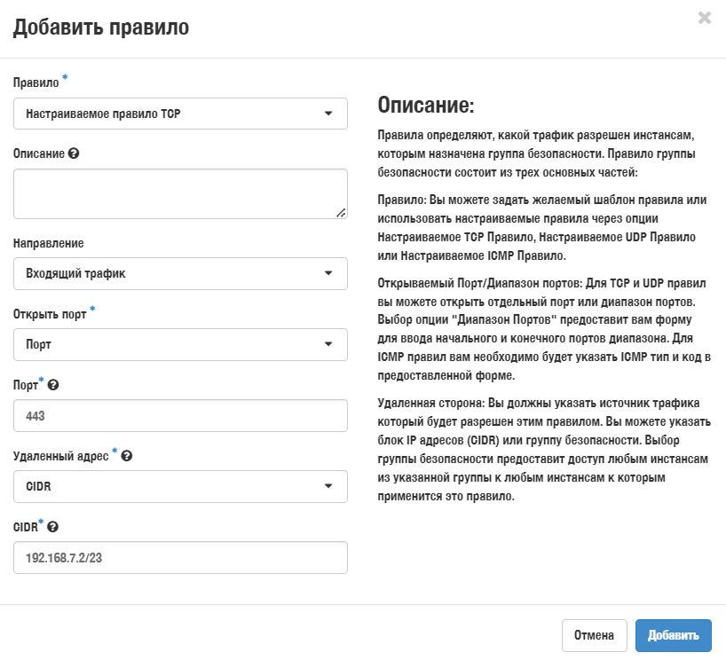Select the CIDR field with 192.168.7.2/23
Image resolution: width=726 pixels, height=660 pixels.
coord(180,557)
